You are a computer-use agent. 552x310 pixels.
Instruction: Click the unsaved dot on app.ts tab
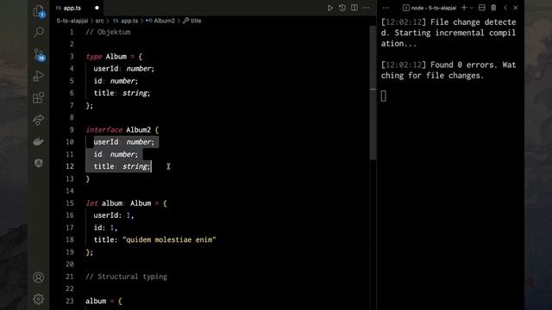[x=97, y=8]
